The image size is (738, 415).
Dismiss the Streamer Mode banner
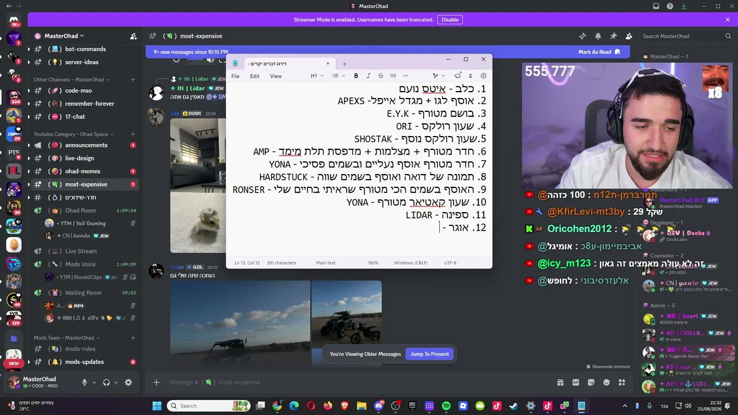(x=728, y=20)
